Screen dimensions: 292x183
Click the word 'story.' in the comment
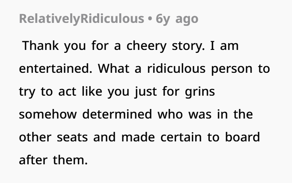coord(188,46)
